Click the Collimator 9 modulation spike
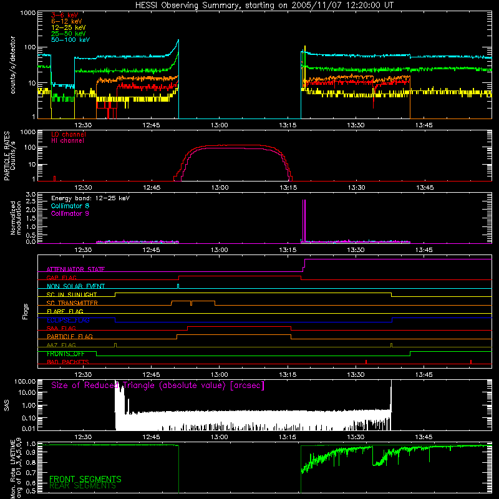The height and width of the screenshot is (499, 499). (x=304, y=221)
